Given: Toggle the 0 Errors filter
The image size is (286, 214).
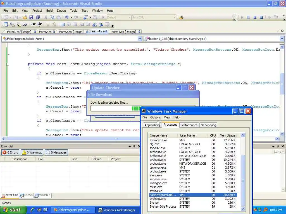Looking at the screenshot, I should tap(10, 152).
